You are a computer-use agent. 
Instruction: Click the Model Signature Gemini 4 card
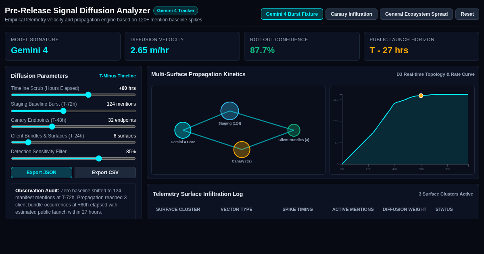point(63,46)
